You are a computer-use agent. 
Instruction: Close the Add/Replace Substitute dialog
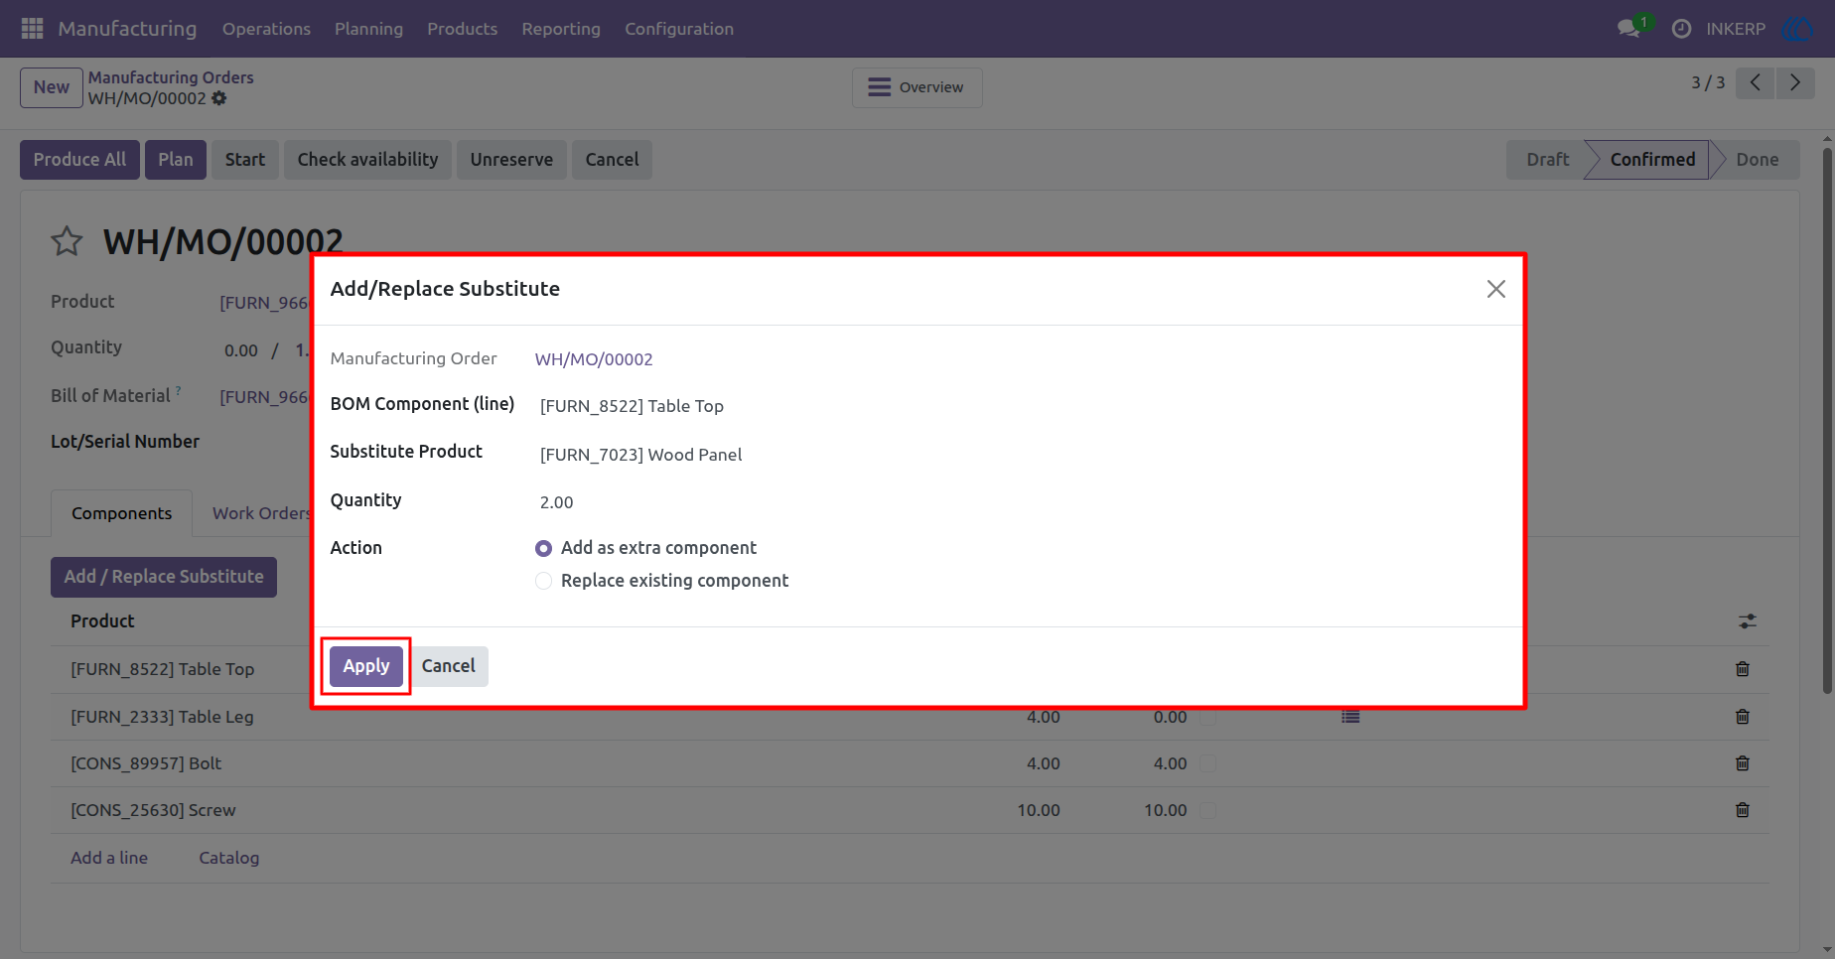pos(1495,289)
